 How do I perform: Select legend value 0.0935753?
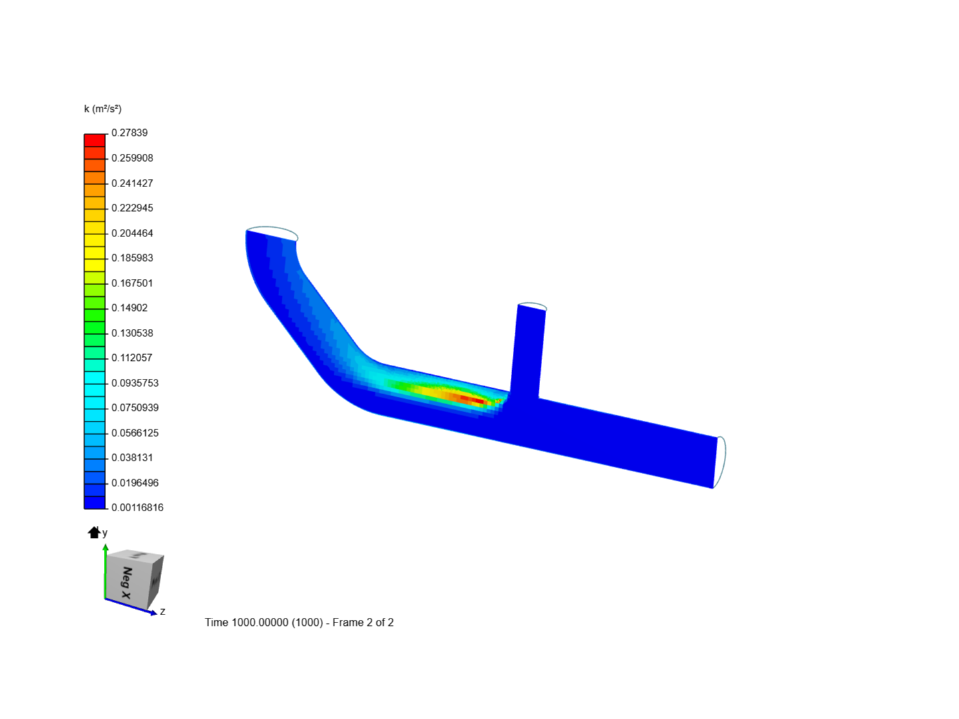coord(135,383)
